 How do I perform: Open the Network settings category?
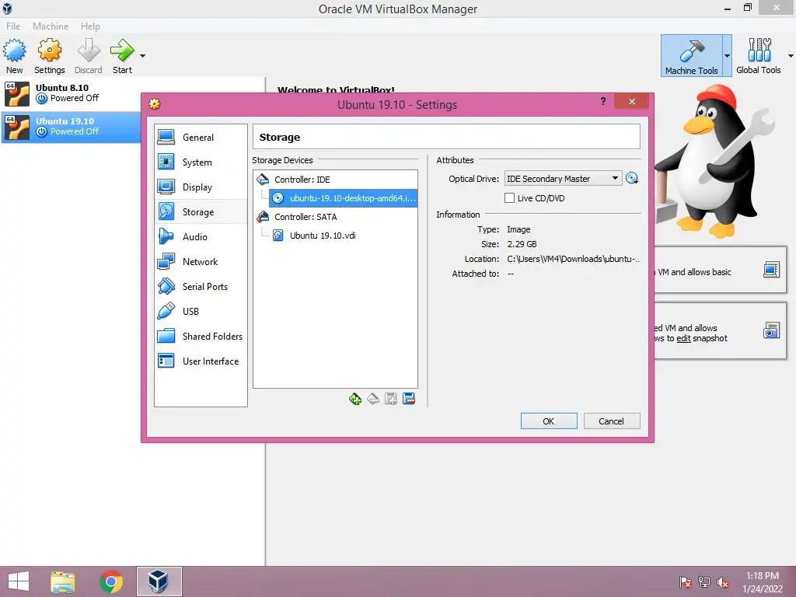tap(201, 261)
